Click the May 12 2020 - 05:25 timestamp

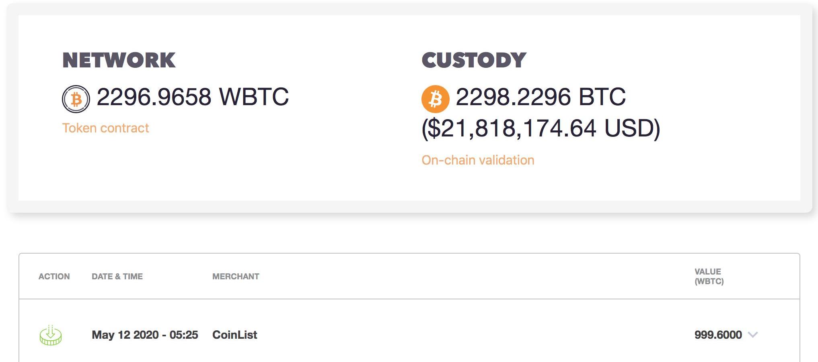[x=145, y=335]
